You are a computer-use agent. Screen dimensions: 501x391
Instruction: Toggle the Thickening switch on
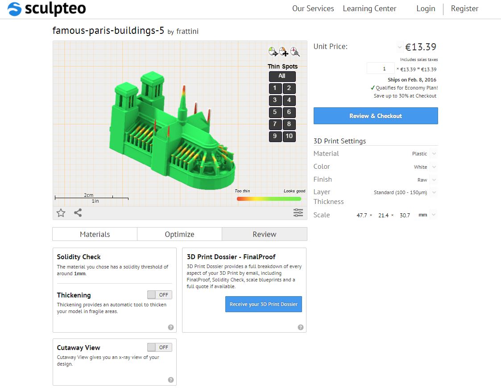159,295
